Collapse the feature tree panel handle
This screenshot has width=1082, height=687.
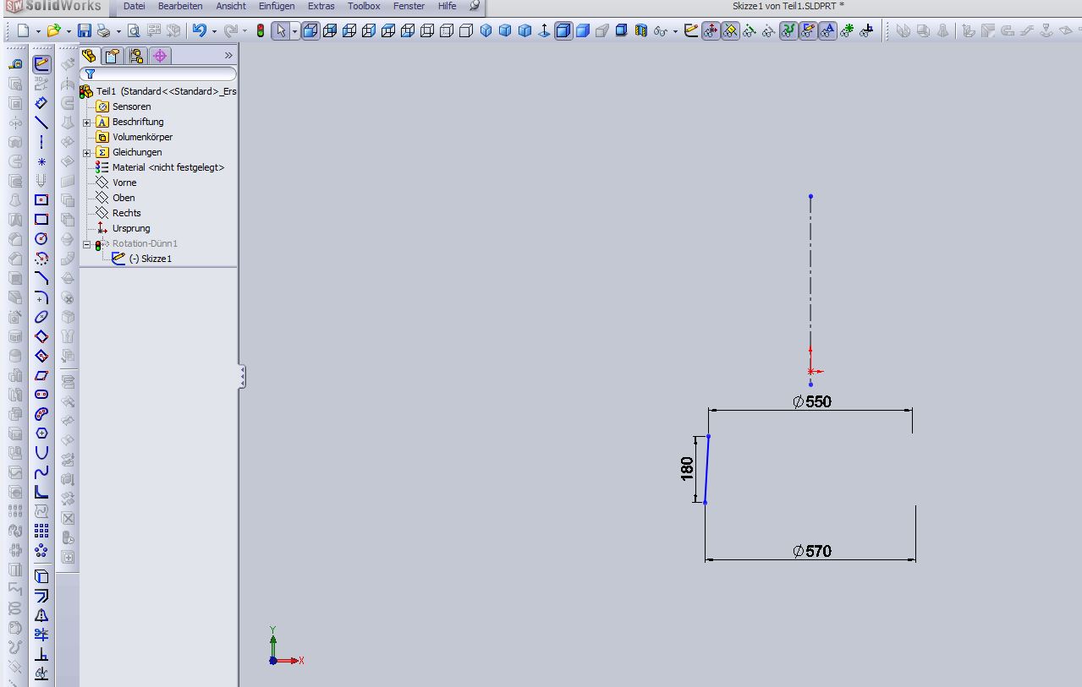coord(242,376)
